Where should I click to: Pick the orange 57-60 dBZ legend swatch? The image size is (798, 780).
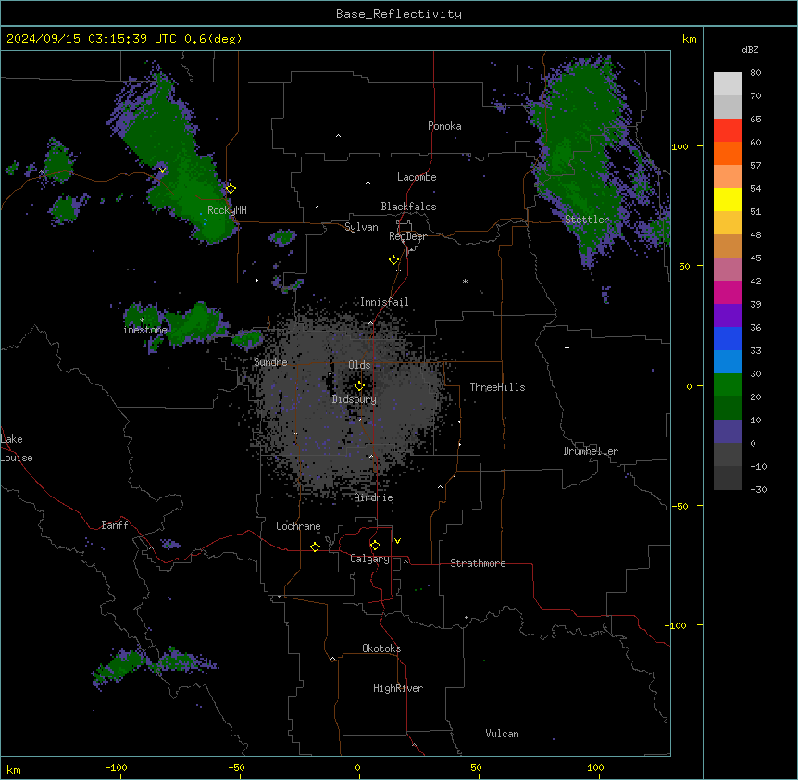[x=728, y=153]
